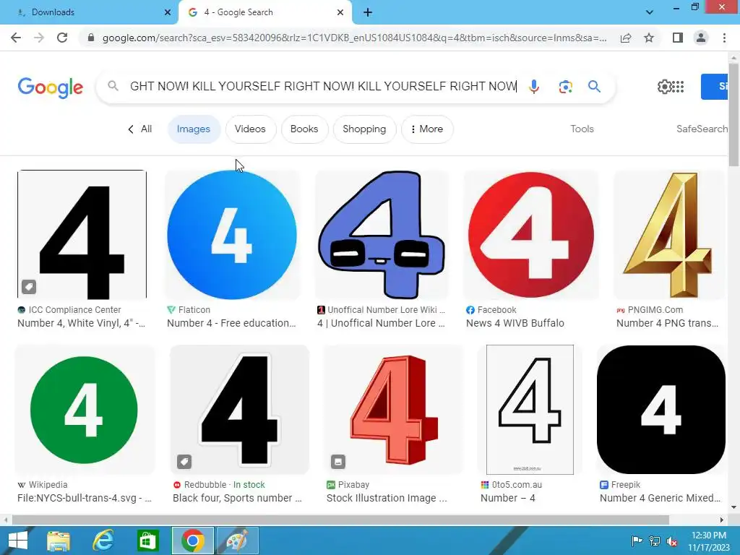
Task: View site security lock icon
Action: 91,38
